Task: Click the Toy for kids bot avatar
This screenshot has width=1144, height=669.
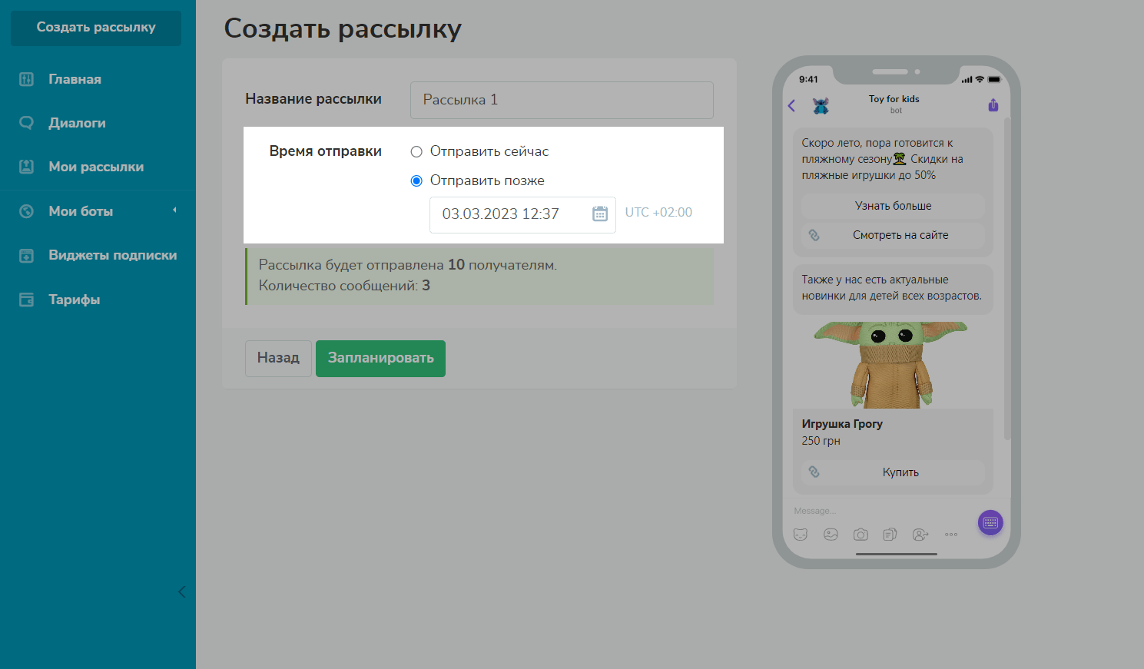Action: (x=821, y=105)
